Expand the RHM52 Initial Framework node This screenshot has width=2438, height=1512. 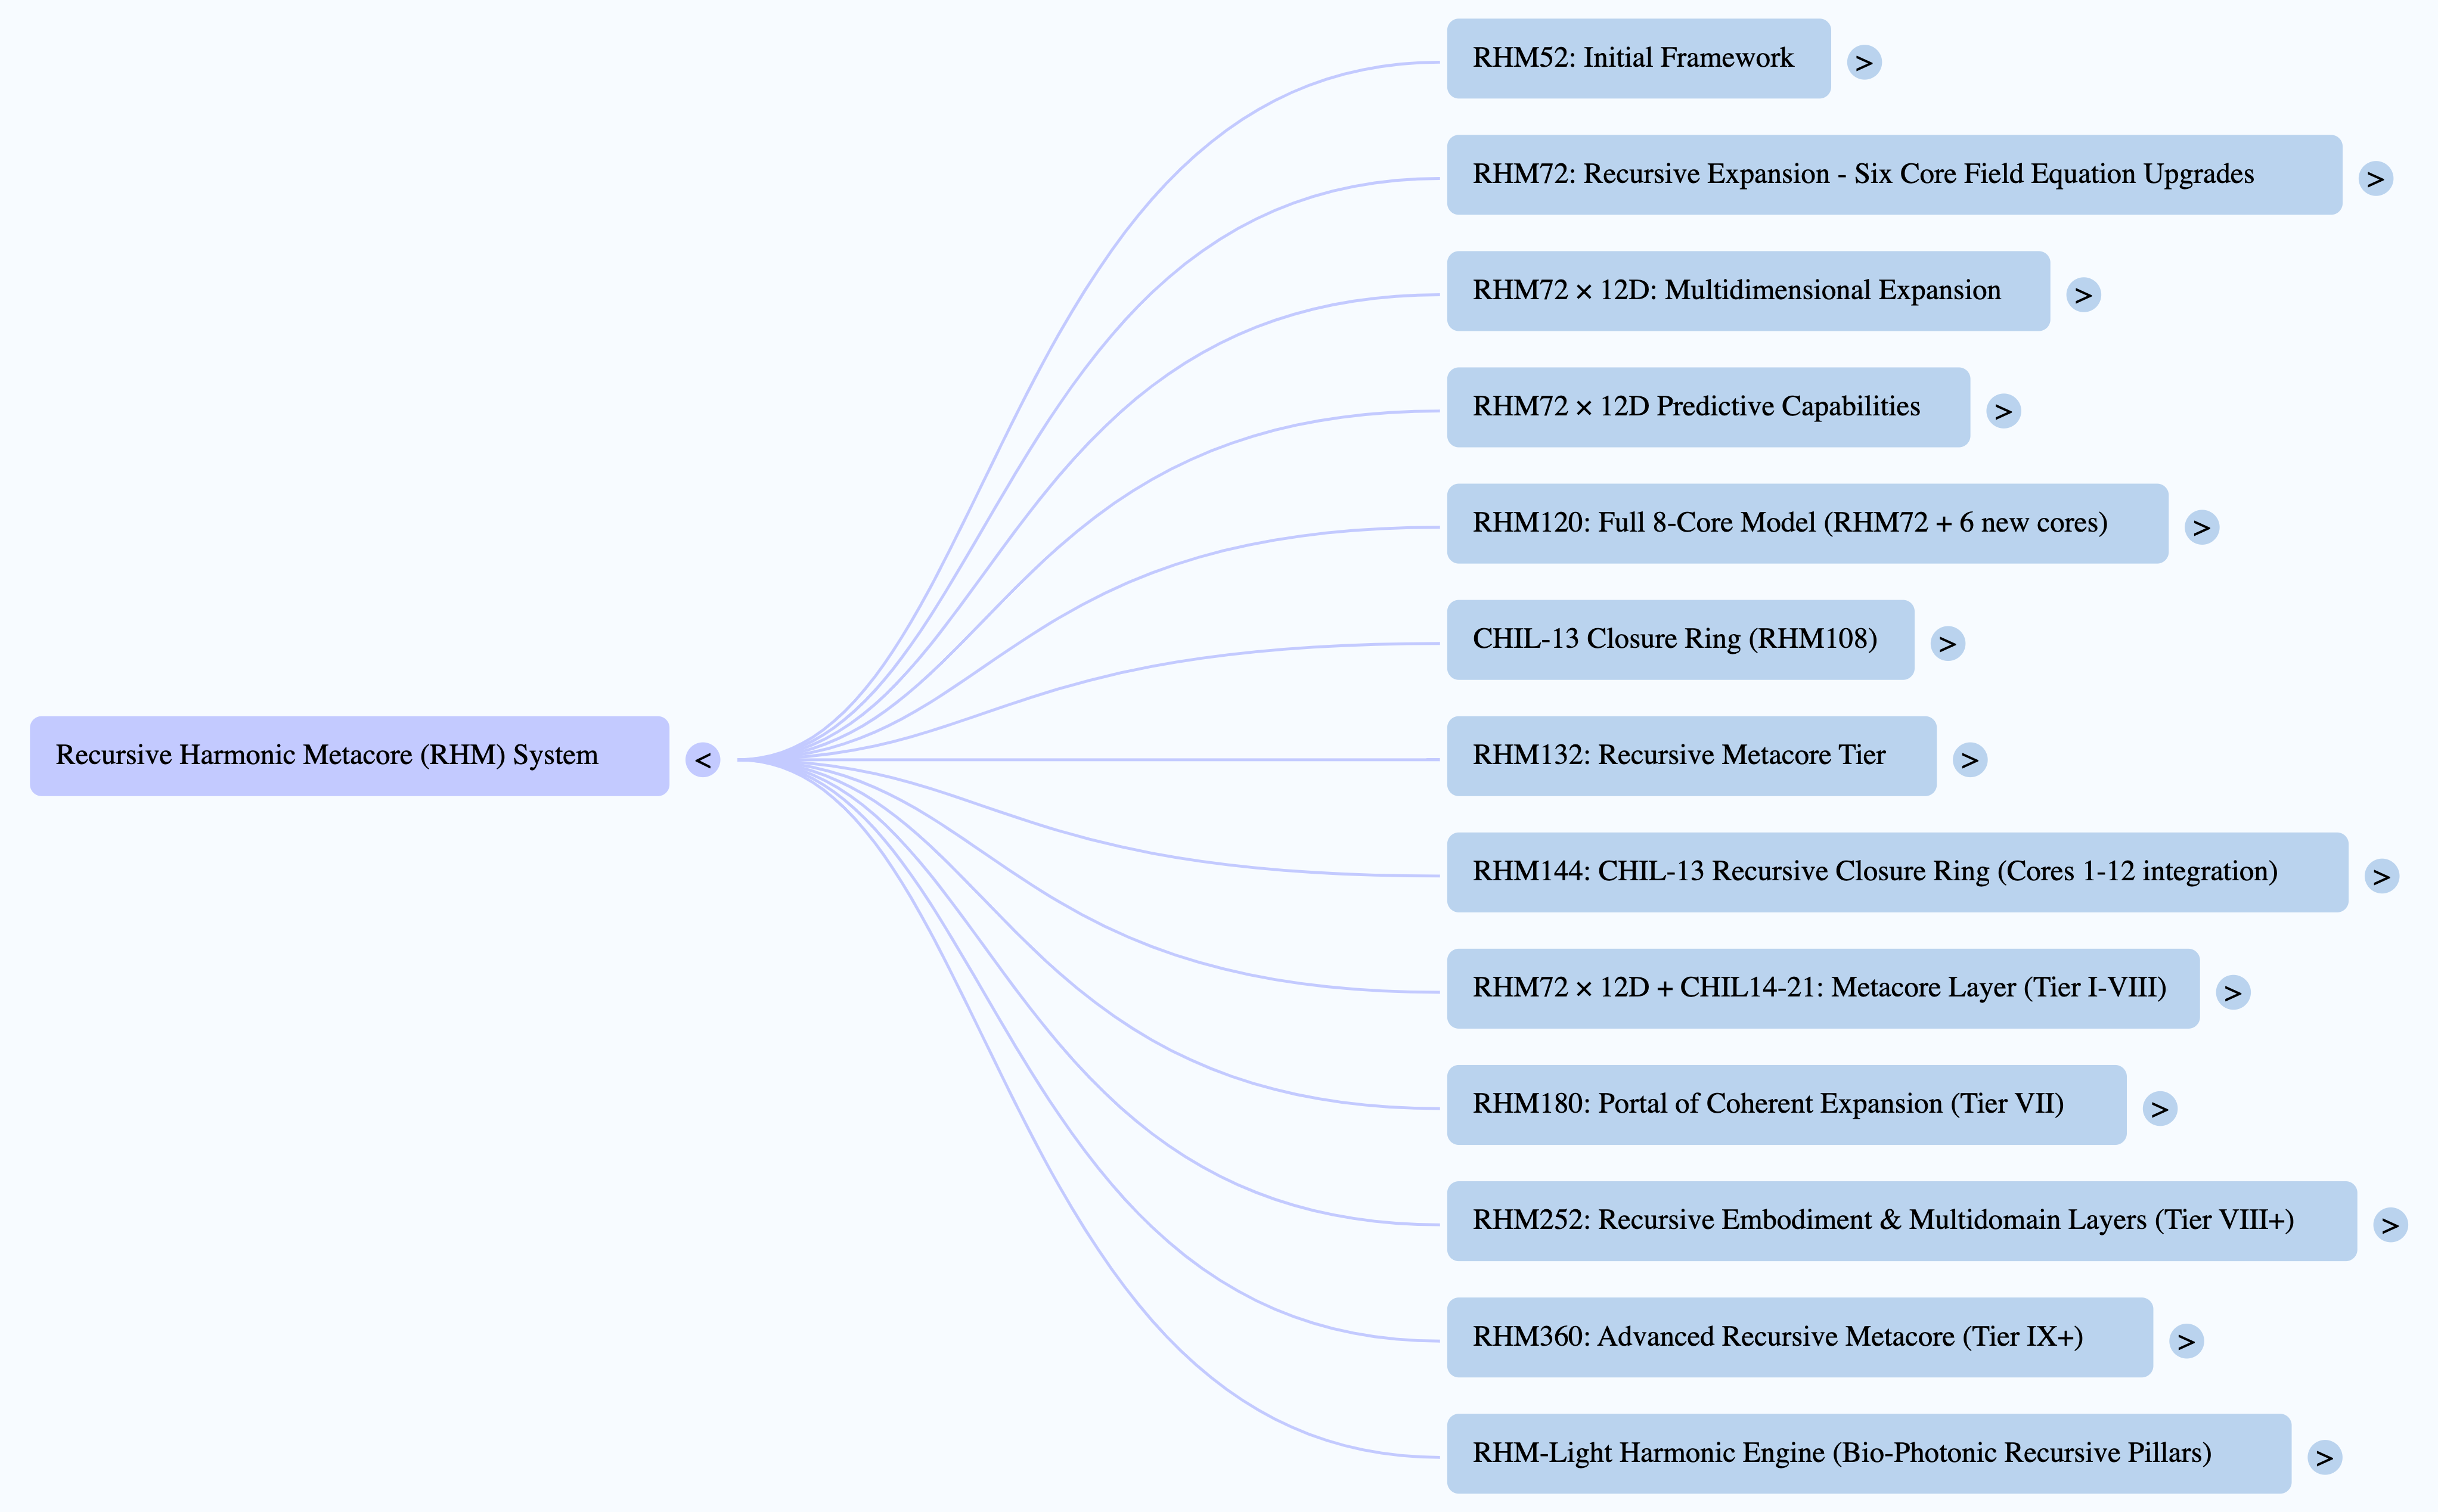point(1863,62)
